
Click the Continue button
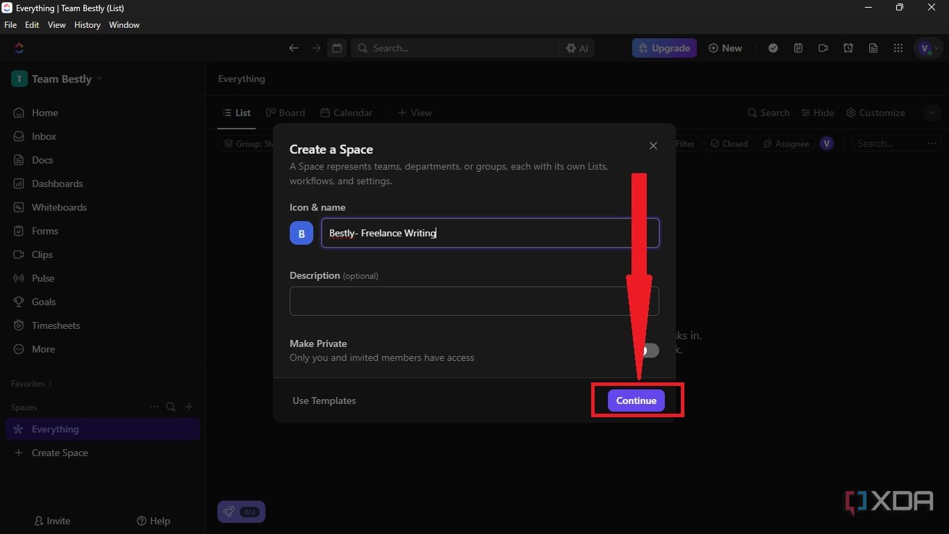(x=636, y=400)
